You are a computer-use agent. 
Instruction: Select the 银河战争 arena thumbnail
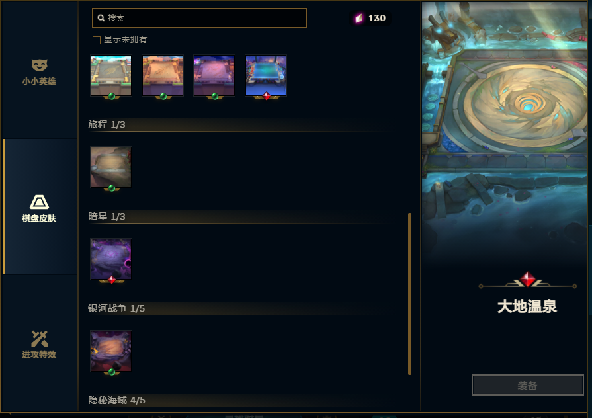pyautogui.click(x=111, y=351)
